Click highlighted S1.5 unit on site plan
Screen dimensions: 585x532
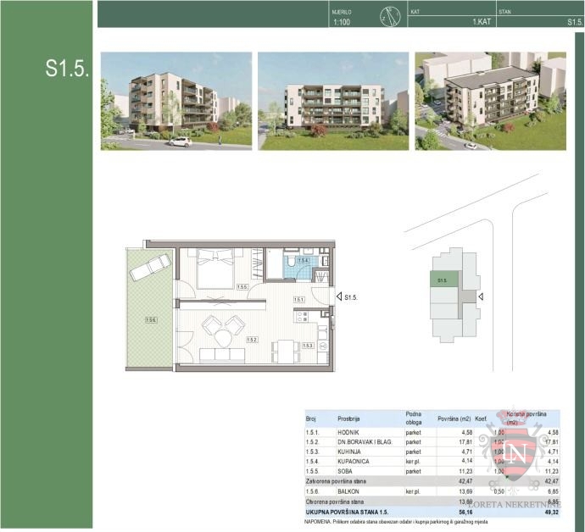(443, 280)
